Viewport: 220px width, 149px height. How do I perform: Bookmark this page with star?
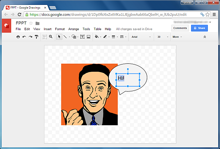click(x=207, y=14)
